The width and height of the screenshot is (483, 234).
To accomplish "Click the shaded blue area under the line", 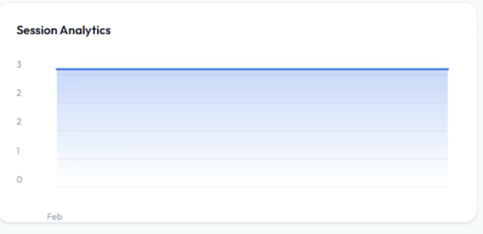I will [252, 117].
